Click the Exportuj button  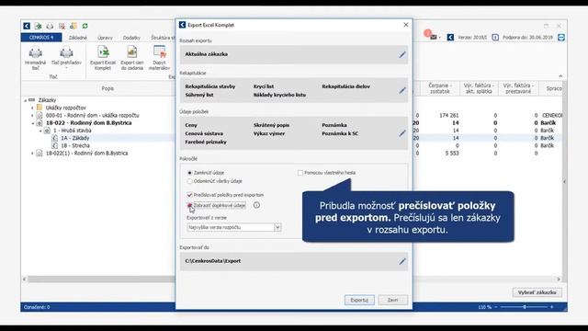[x=359, y=300]
